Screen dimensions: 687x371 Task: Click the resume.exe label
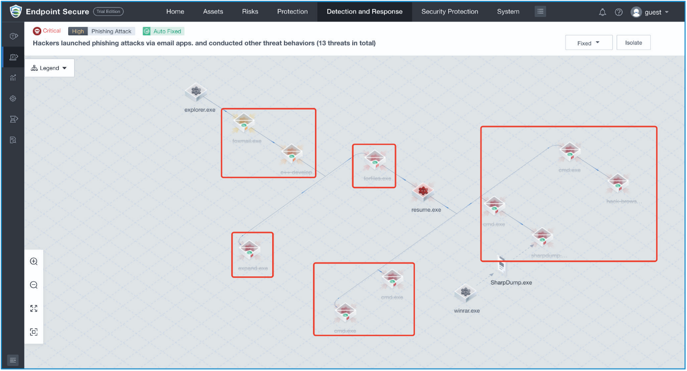(x=426, y=210)
